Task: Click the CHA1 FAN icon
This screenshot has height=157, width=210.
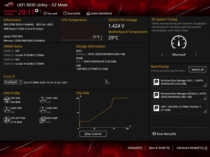Action: (43, 100)
